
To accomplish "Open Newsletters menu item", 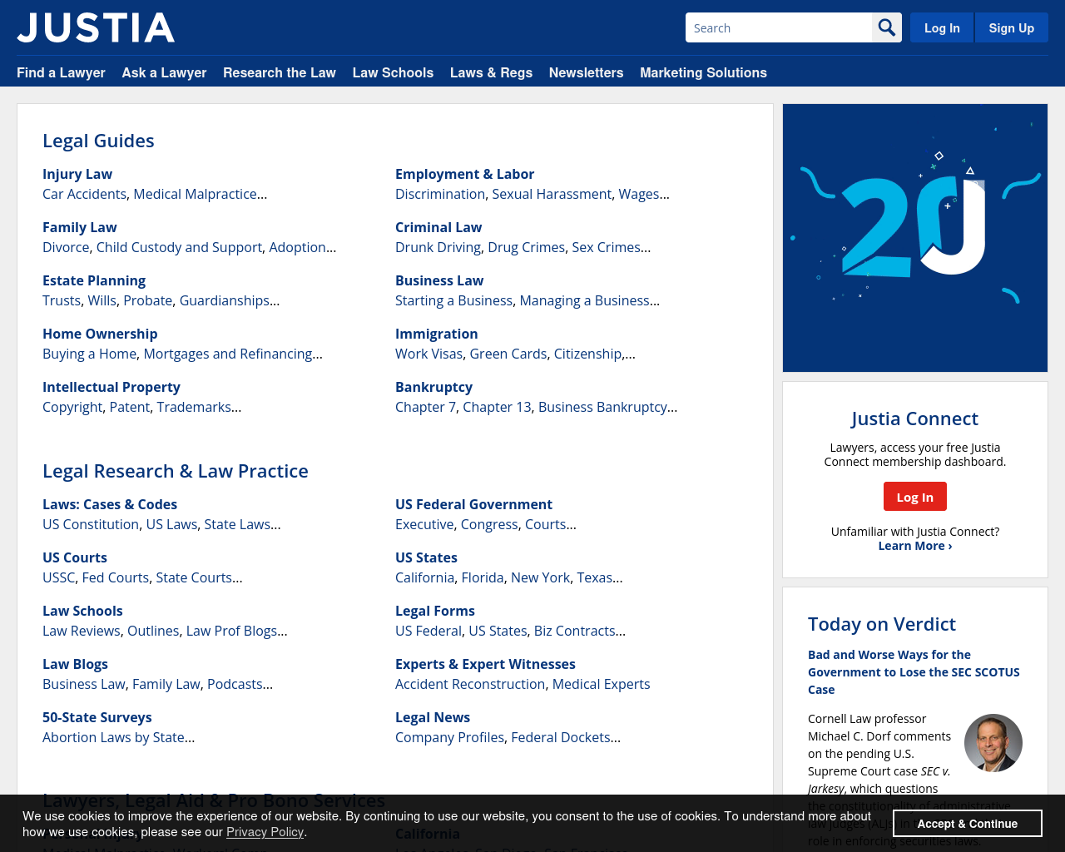I will 586,72.
